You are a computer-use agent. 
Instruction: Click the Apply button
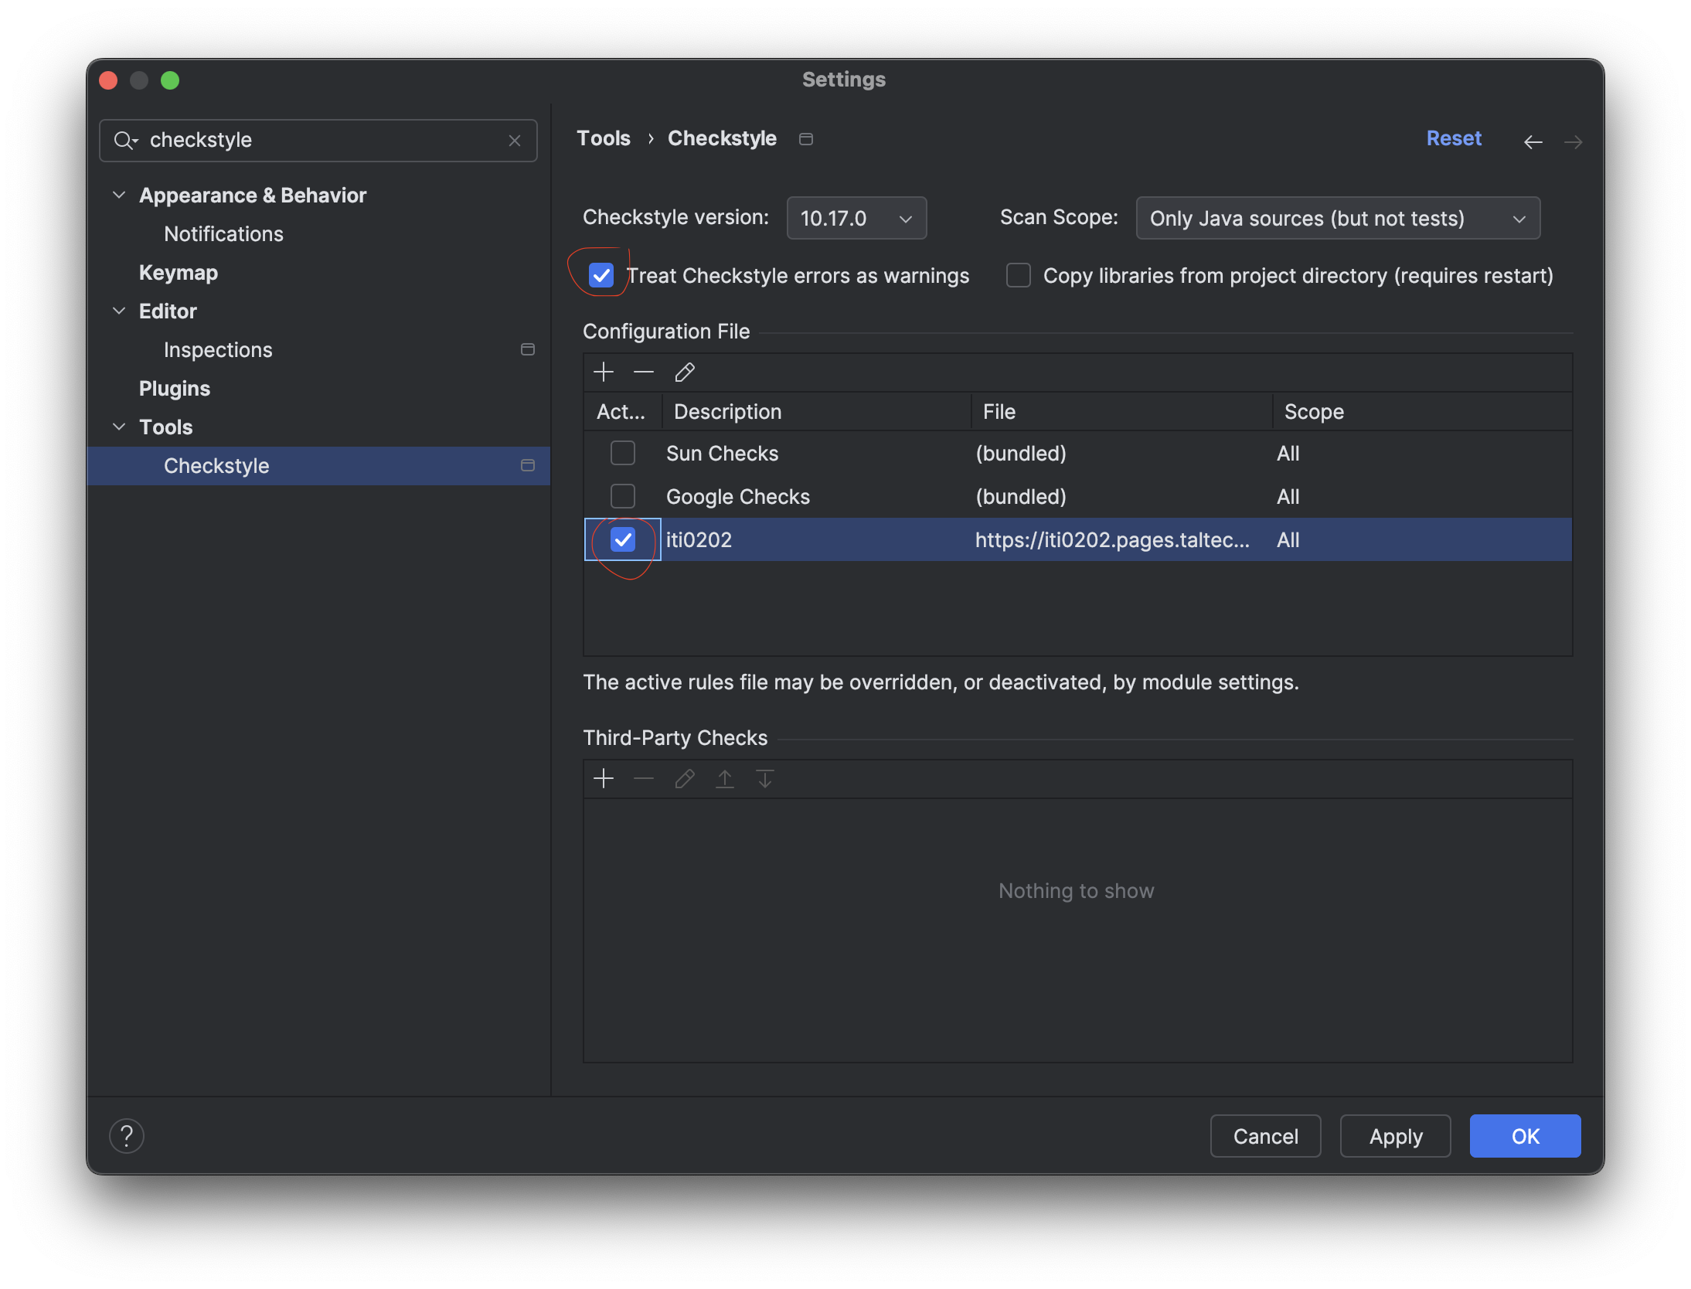(1395, 1136)
